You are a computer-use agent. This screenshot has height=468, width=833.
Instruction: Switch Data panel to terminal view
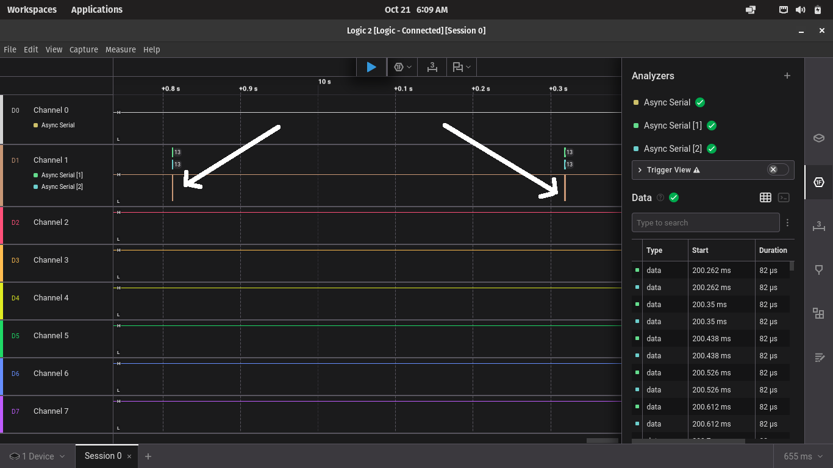784,197
